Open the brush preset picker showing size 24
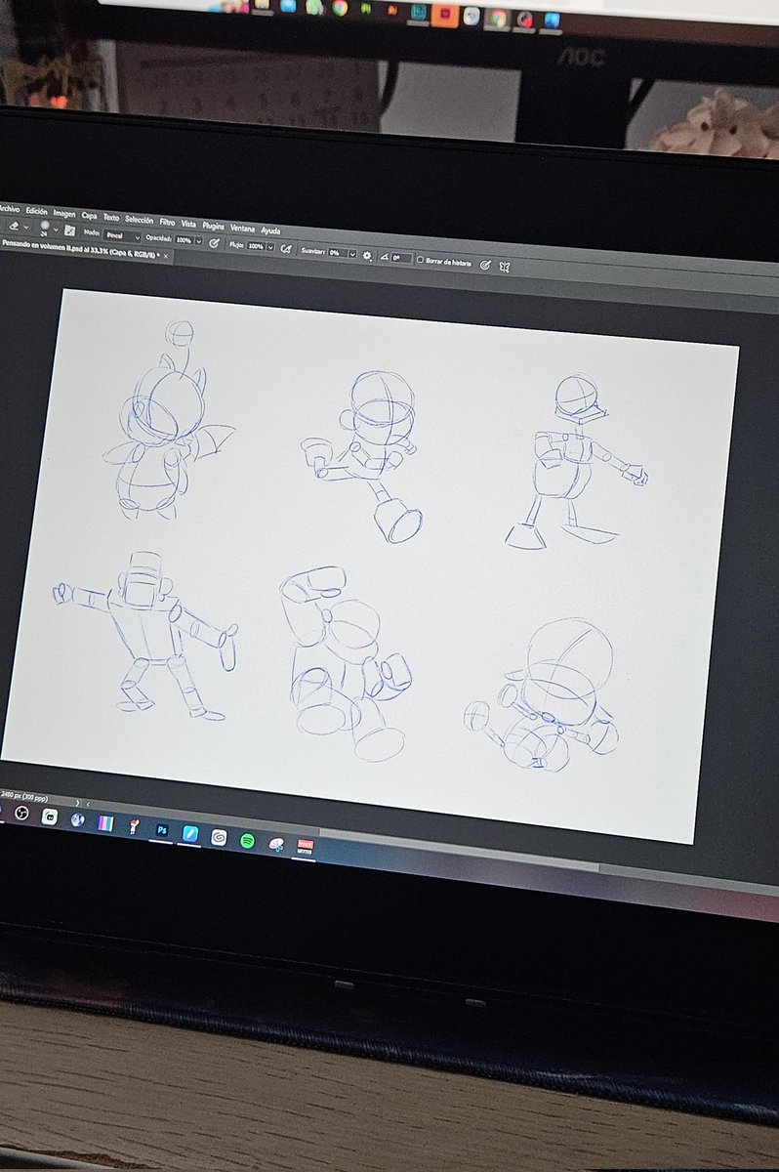This screenshot has height=1172, width=779. (x=45, y=228)
